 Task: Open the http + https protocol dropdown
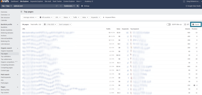click(7, 6)
